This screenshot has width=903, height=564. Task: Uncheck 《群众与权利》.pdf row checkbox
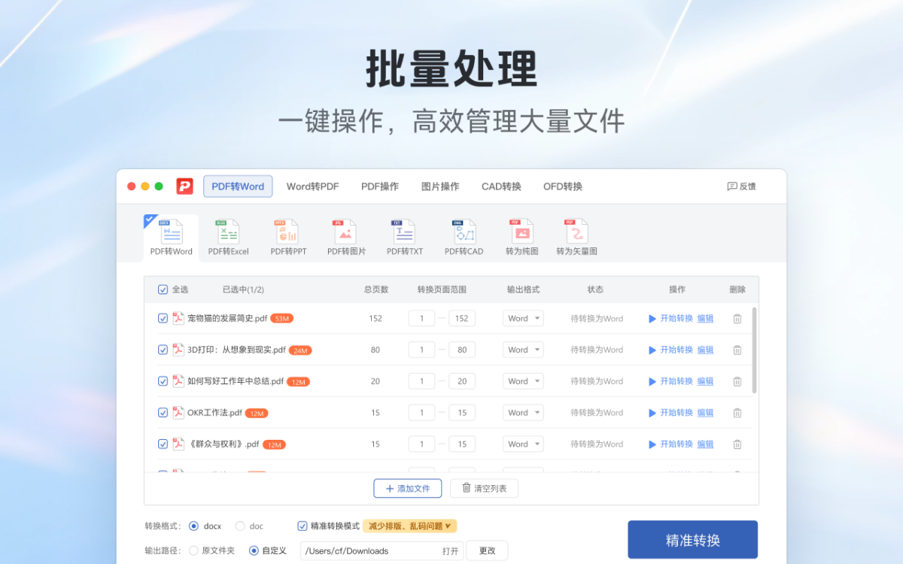click(163, 444)
